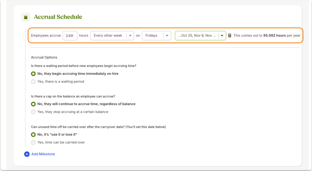The image size is (312, 171).
Task: Select 'No, it's use it or lose it'
Action: point(33,134)
